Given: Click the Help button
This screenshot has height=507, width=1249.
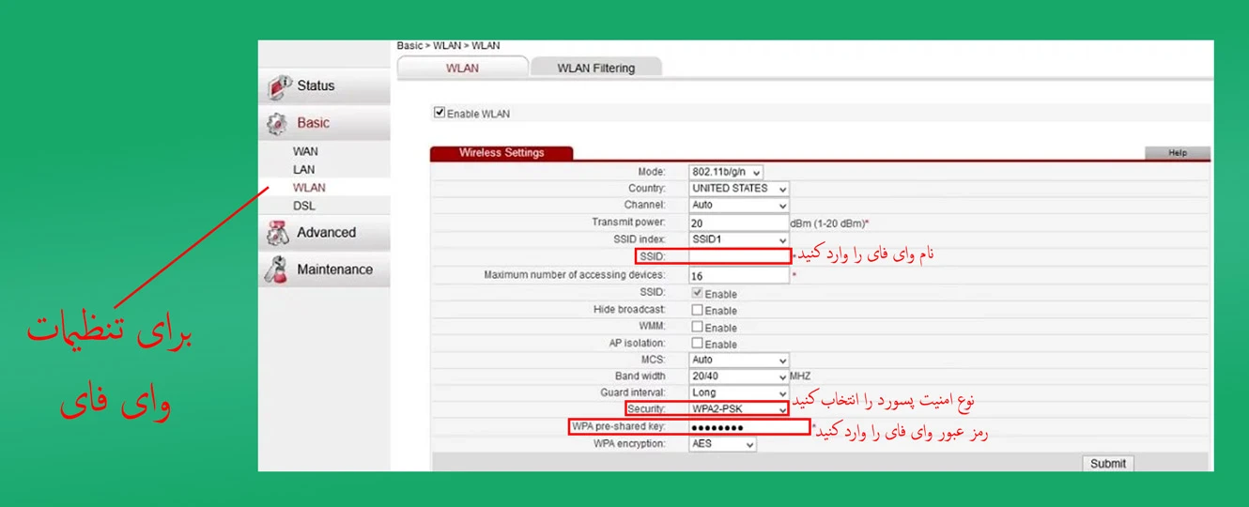Looking at the screenshot, I should point(1178,153).
